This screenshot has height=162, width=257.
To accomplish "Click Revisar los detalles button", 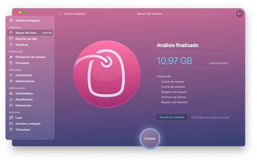I will pyautogui.click(x=172, y=117).
